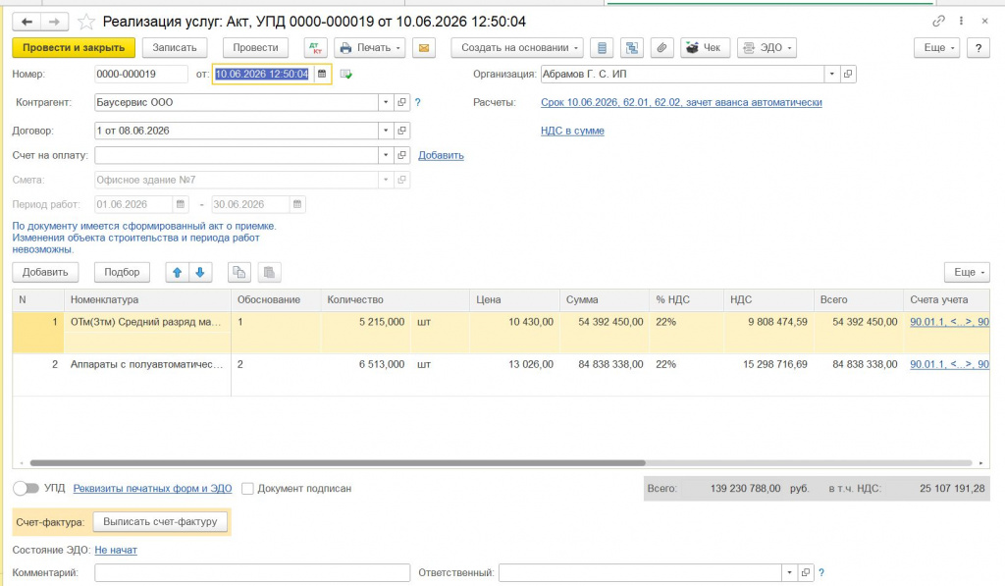Expand the Счет на оплату dropdown
The height and width of the screenshot is (586, 1005).
[x=386, y=155]
